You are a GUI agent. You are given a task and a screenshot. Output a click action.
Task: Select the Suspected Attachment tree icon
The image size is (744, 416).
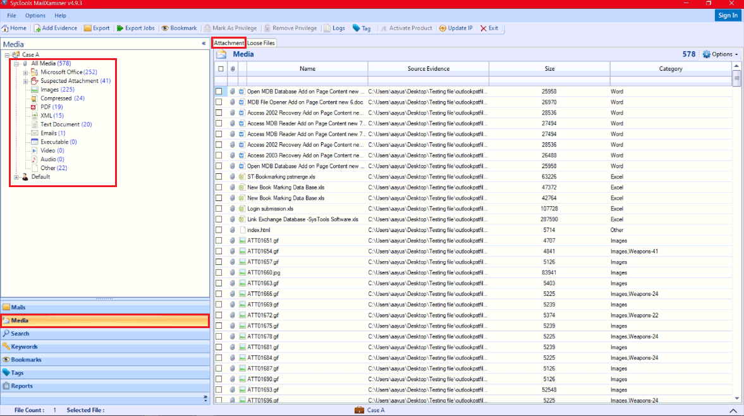coord(35,81)
